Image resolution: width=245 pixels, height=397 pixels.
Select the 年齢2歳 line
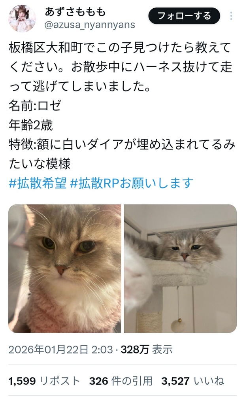coord(31,125)
